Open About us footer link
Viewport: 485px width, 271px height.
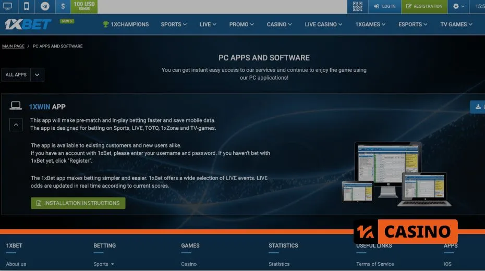pos(16,264)
